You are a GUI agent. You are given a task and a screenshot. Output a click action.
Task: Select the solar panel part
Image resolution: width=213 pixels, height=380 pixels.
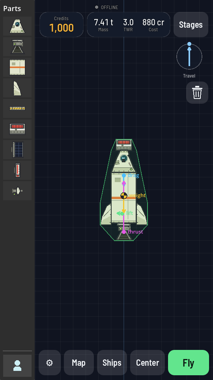point(17,150)
